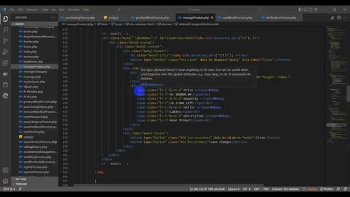The height and width of the screenshot is (197, 350).
Task: Open the Explorer view in activity bar
Action: [x=5, y=19]
